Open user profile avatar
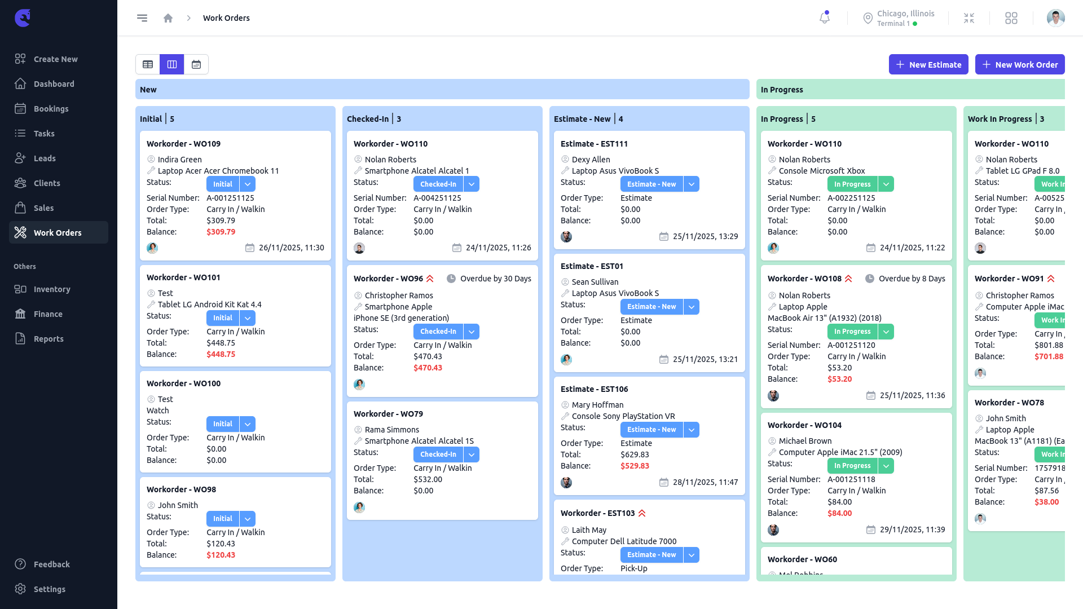This screenshot has height=609, width=1083. (1055, 18)
